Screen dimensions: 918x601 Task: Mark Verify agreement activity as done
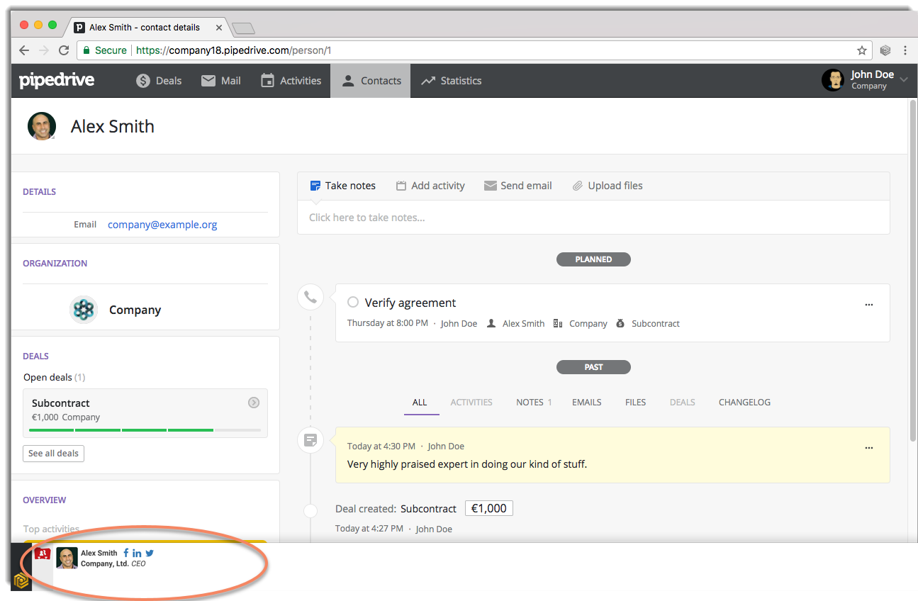353,303
